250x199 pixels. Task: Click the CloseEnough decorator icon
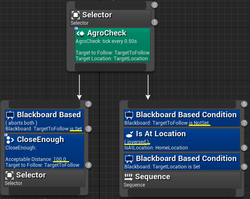click(10, 140)
